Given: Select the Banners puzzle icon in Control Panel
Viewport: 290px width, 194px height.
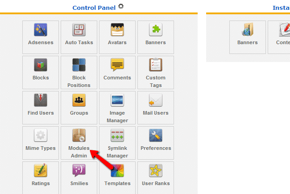Looking at the screenshot, I should (155, 30).
